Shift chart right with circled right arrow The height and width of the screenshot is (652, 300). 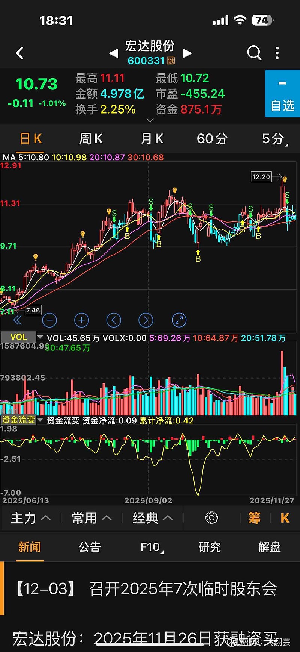[146, 320]
